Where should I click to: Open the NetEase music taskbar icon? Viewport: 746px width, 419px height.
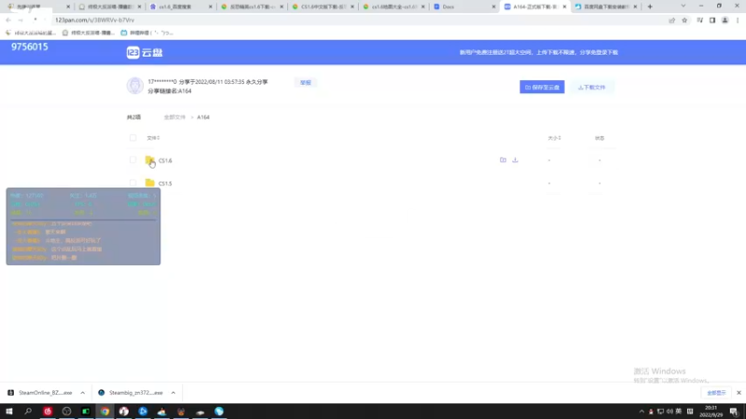[48, 412]
